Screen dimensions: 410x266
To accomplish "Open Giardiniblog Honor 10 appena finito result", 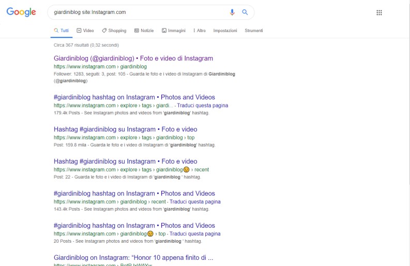I will click(133, 257).
